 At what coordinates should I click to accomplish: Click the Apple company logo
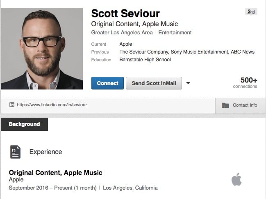(236, 179)
